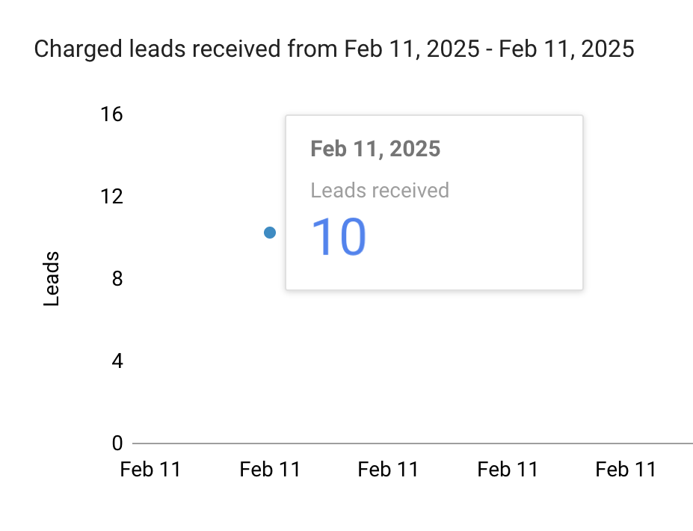Click the end date in the chart title

tap(567, 49)
